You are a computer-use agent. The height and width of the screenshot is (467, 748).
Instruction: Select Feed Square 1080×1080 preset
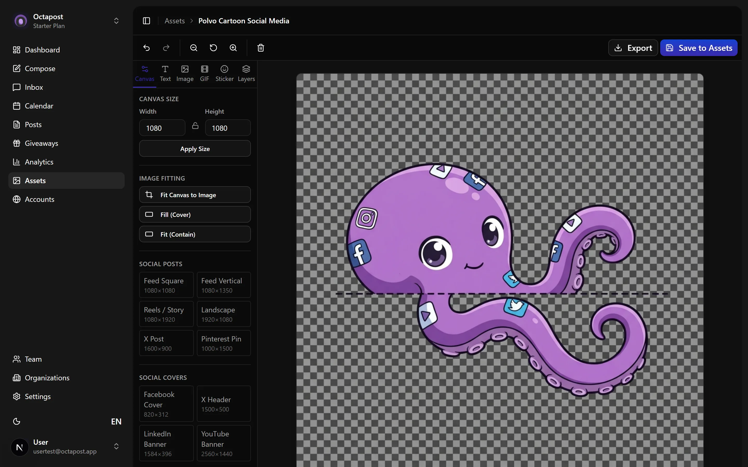pyautogui.click(x=166, y=285)
